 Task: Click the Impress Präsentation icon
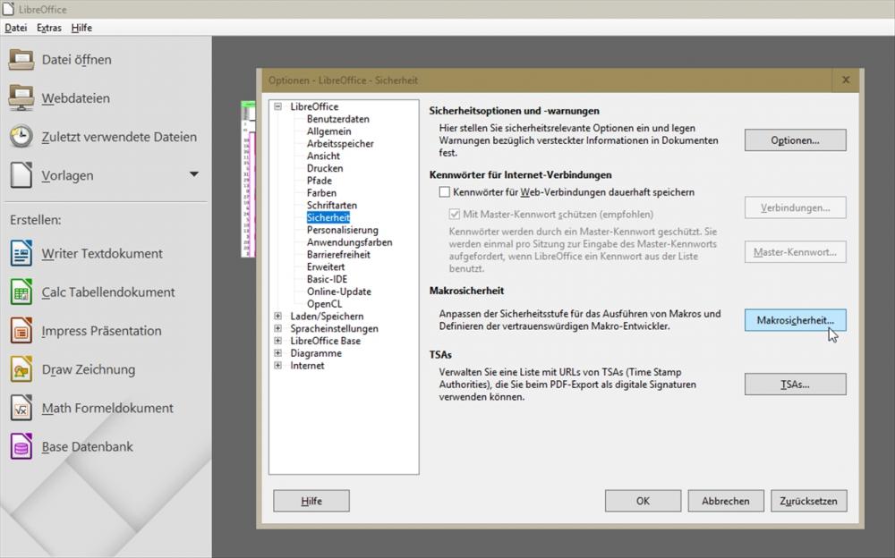(x=21, y=331)
